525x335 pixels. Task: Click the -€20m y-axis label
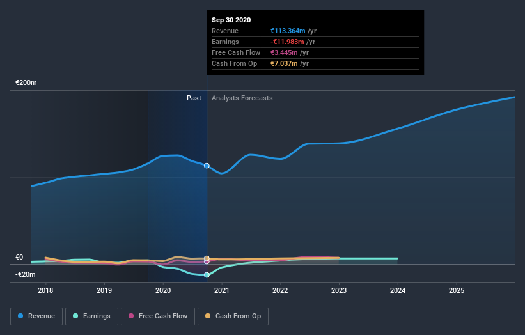click(25, 274)
